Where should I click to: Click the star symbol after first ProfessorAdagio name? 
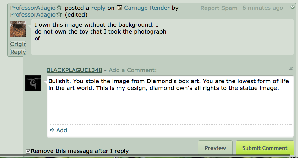tap(59, 8)
